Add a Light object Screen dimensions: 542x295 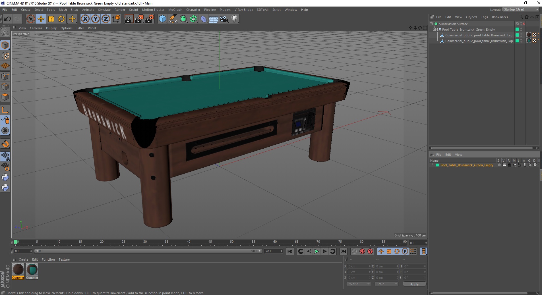pyautogui.click(x=234, y=19)
